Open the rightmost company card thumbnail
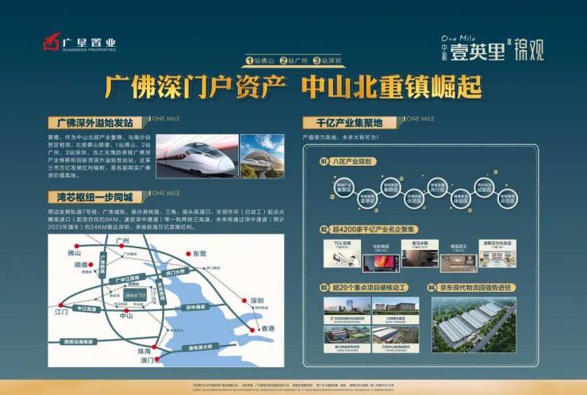Image resolution: width=587 pixels, height=395 pixels. (497, 254)
